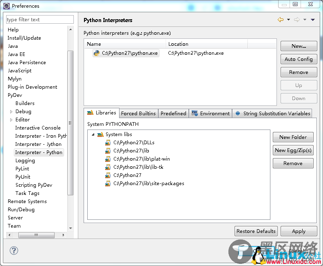Select Mylyn preferences
This screenshot has height=266, width=323.
pyautogui.click(x=15, y=79)
